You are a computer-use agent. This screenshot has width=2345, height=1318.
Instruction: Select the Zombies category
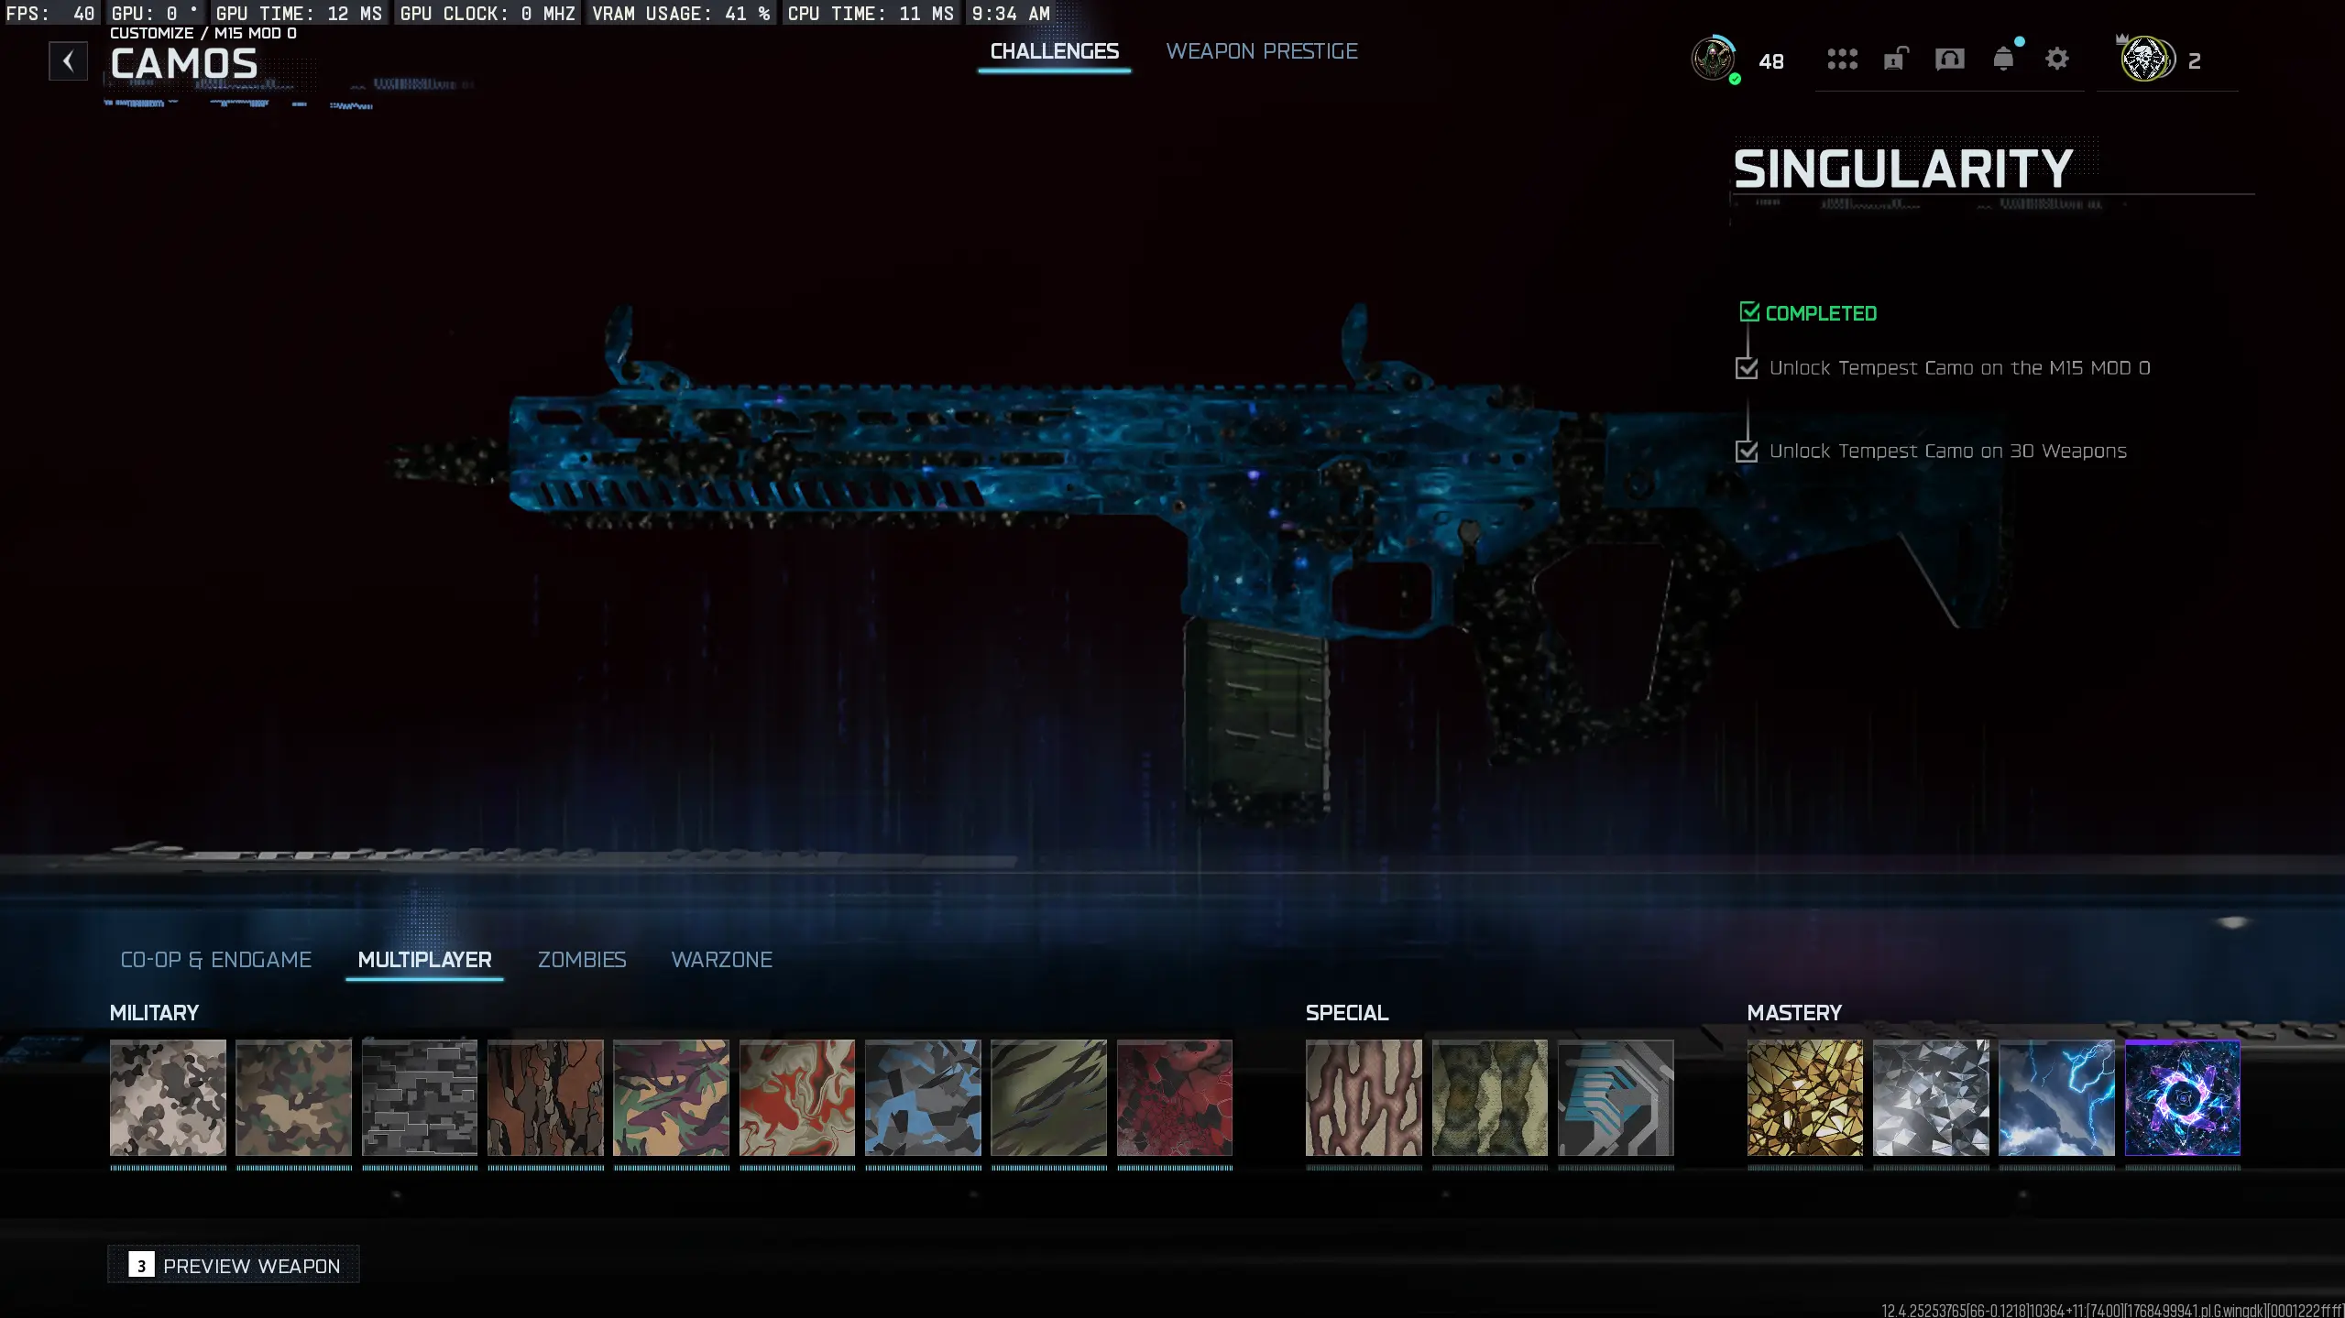point(581,959)
